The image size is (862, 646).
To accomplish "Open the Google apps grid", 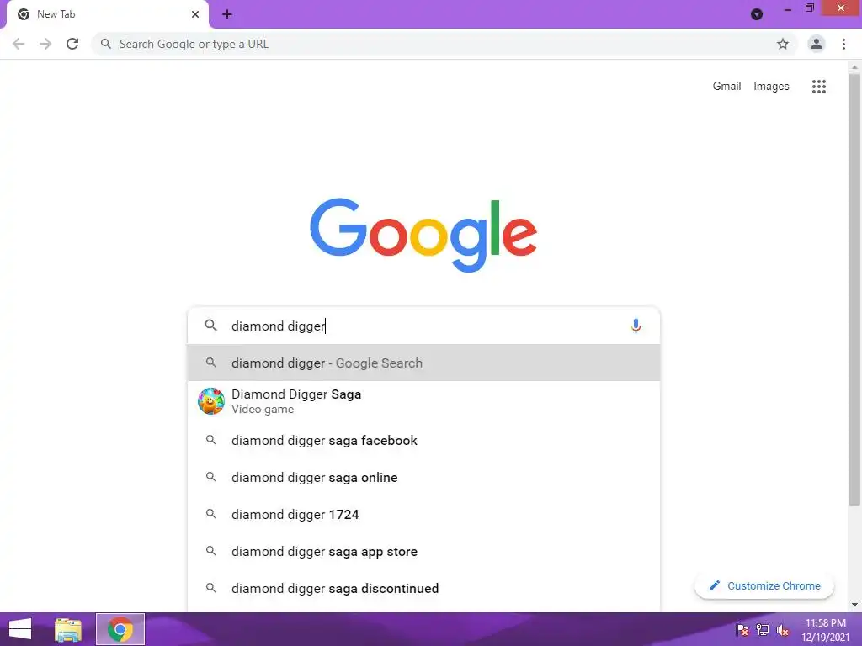I will click(819, 87).
